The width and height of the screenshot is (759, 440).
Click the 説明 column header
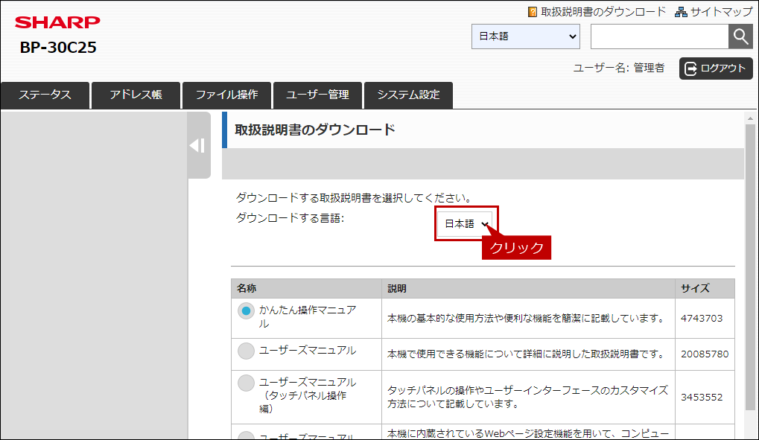[x=528, y=288]
